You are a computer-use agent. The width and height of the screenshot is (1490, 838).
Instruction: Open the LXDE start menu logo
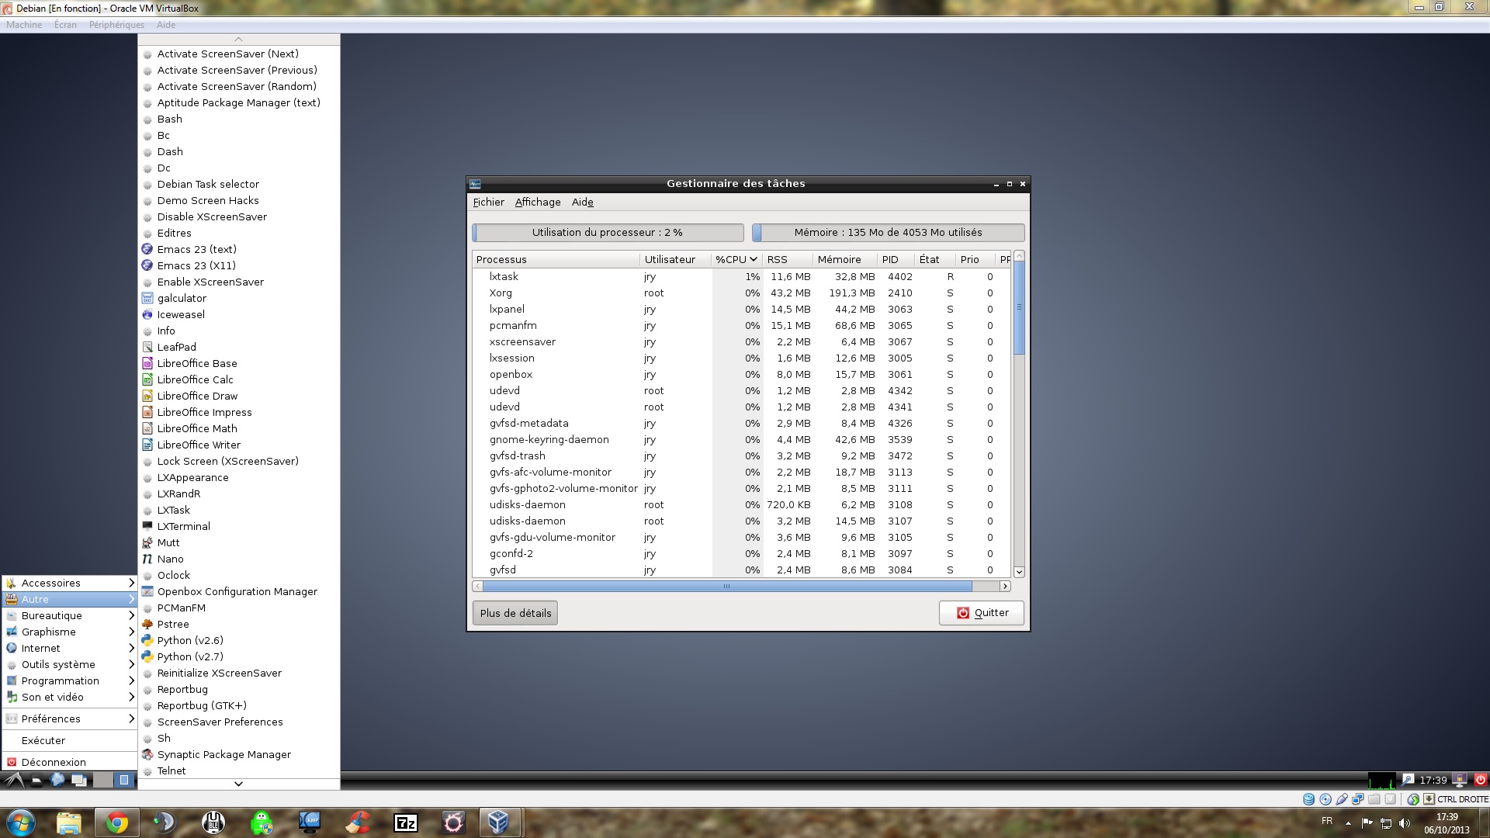point(15,780)
